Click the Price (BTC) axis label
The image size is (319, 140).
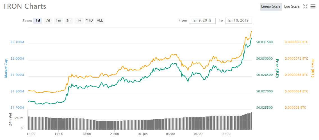click(x=313, y=68)
